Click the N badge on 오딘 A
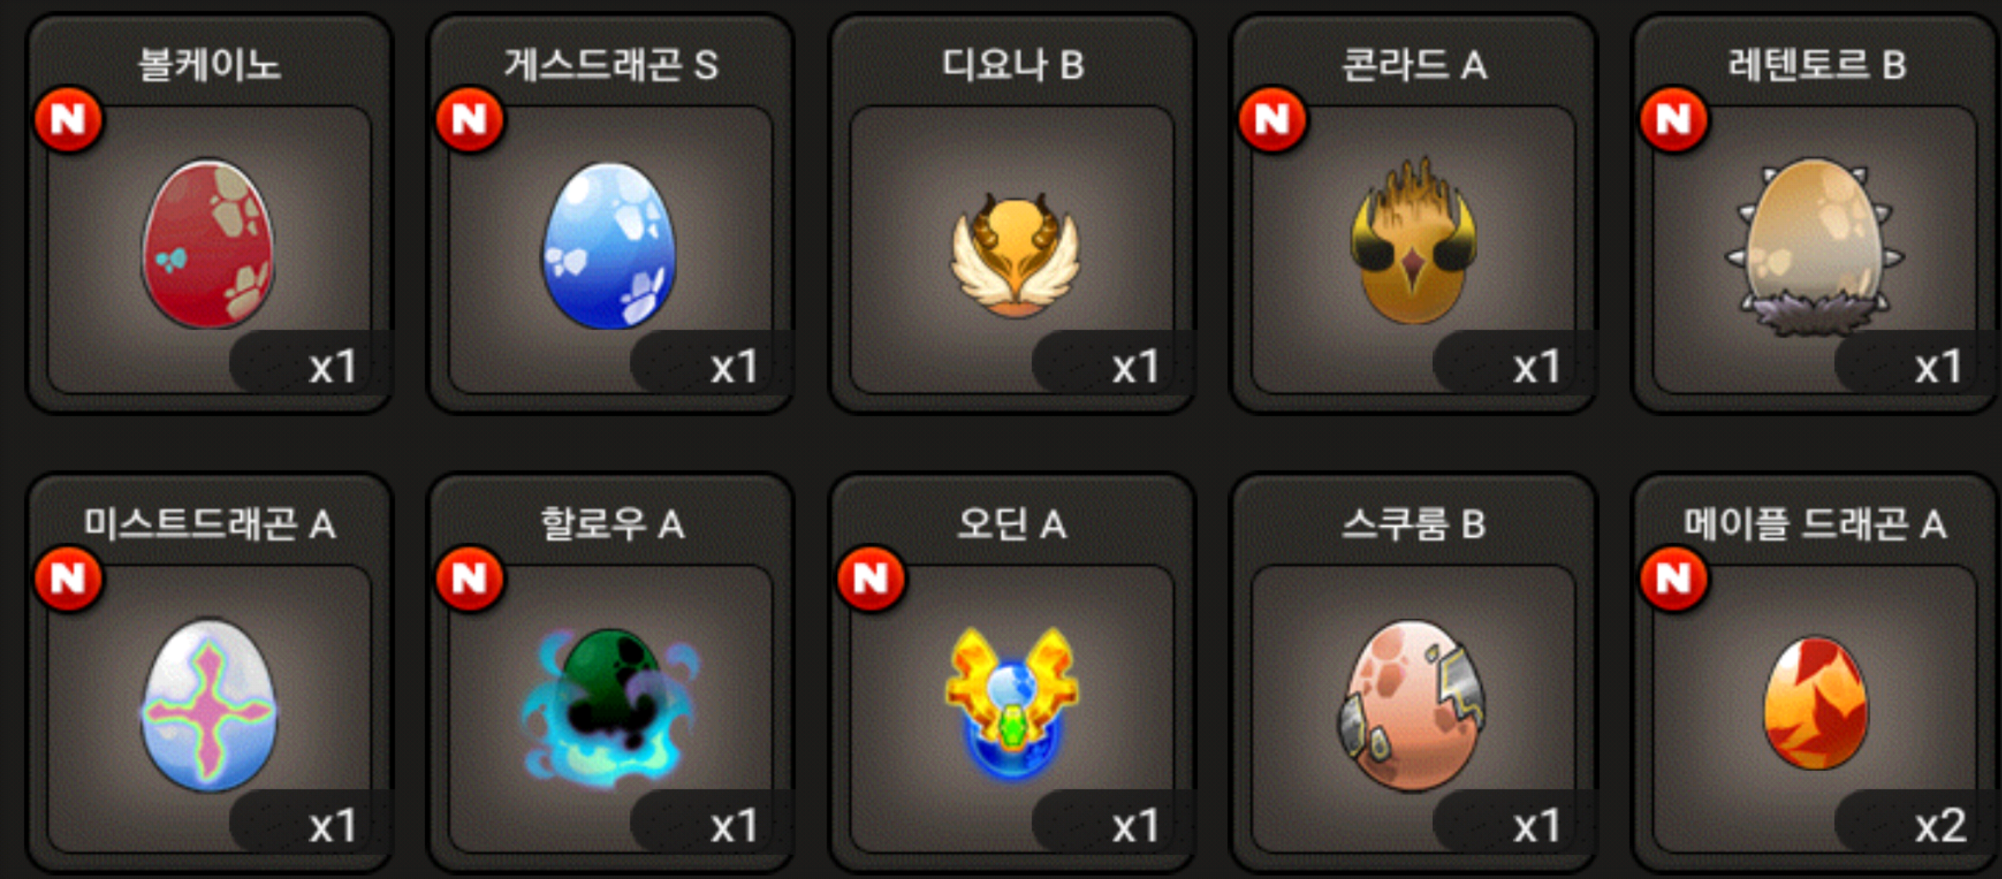Viewport: 2002px width, 879px height. (871, 579)
